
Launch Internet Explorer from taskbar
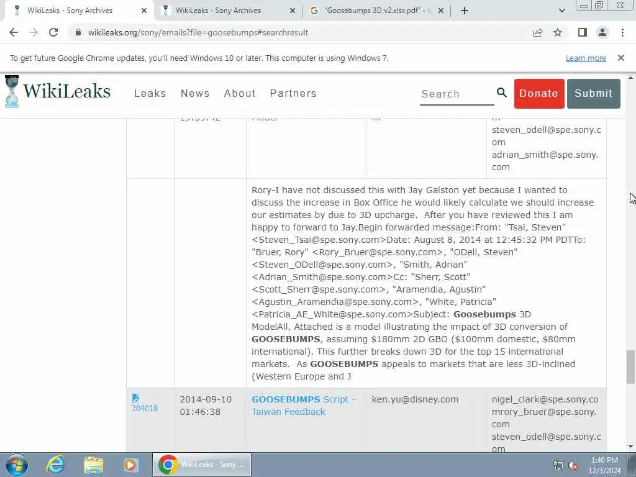point(55,465)
